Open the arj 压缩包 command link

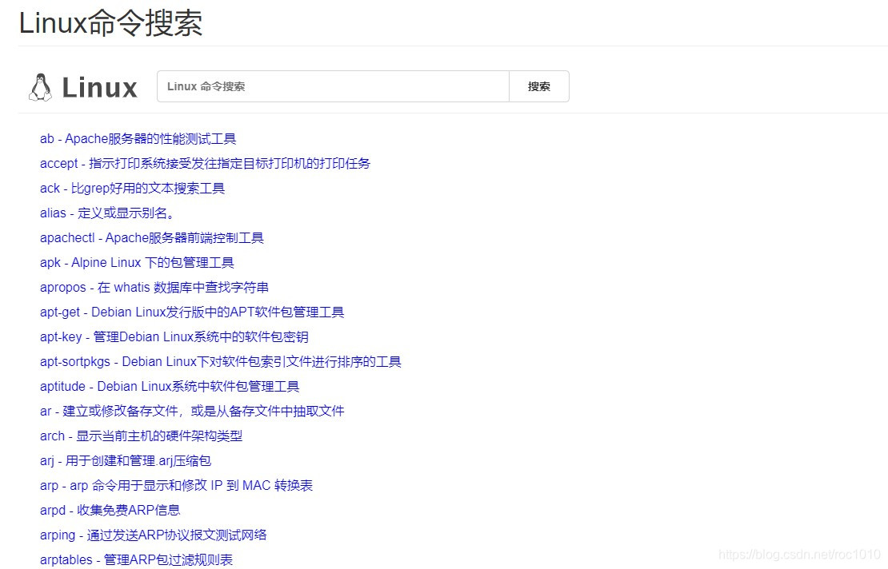(x=126, y=461)
